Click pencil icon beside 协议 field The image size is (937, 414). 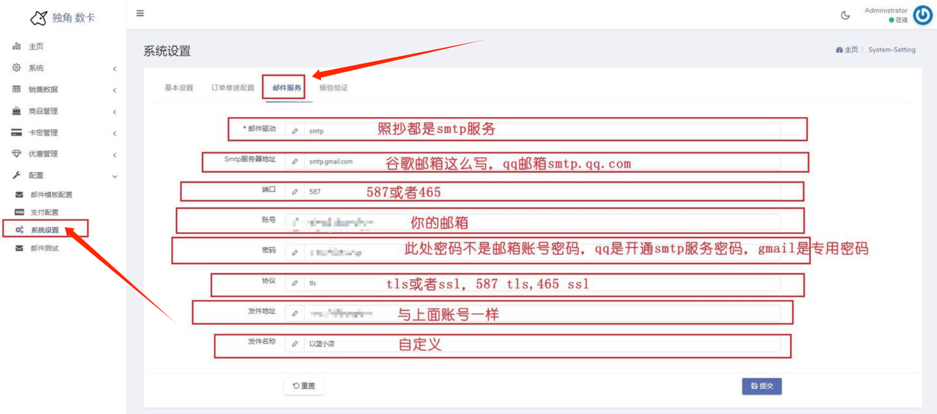point(295,283)
